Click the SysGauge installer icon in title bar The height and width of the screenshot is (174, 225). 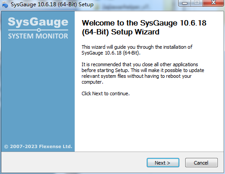click(x=5, y=4)
